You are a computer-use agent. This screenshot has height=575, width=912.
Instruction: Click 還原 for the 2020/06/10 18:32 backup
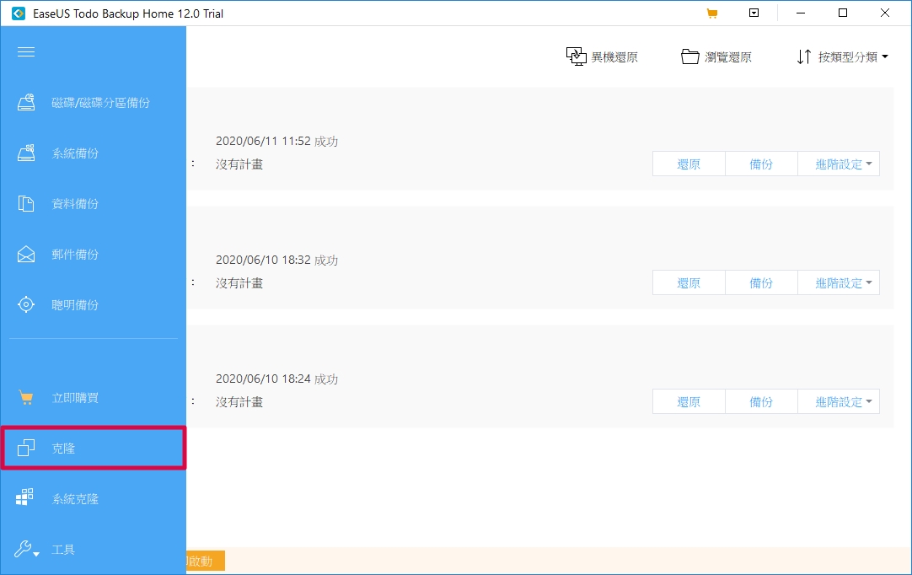point(689,282)
